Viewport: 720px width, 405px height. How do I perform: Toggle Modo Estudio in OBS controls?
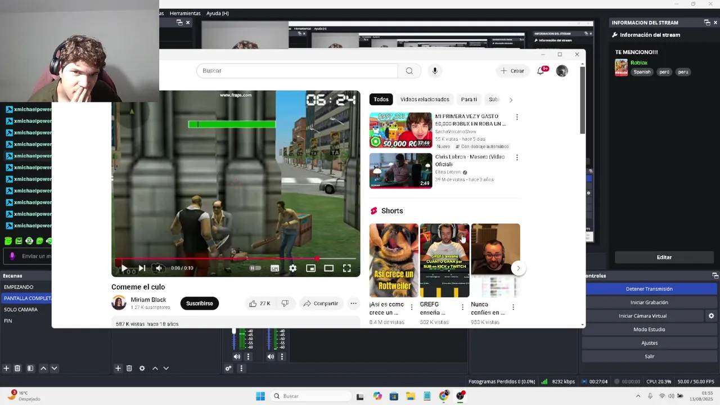[x=649, y=330]
